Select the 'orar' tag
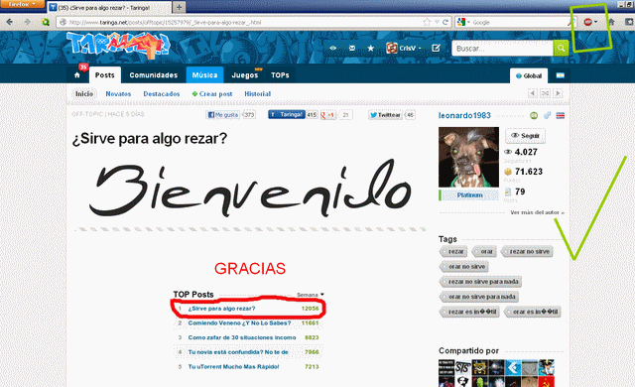 point(484,251)
